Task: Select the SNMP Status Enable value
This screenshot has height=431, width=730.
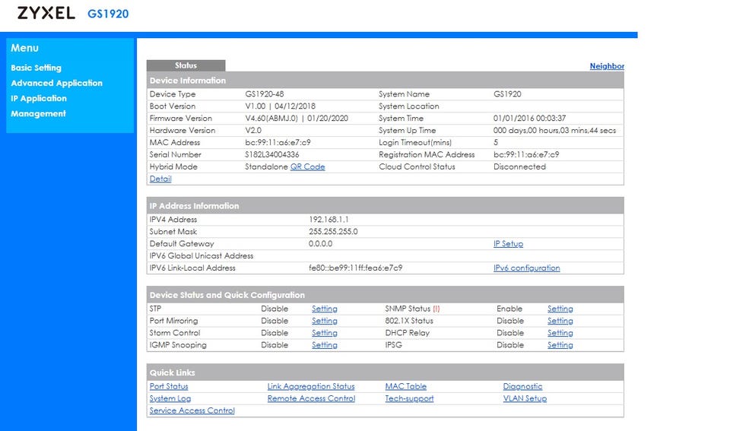Action: pos(509,309)
